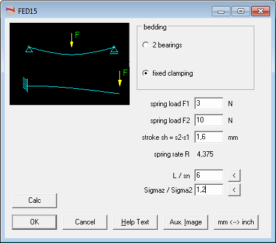The image size is (276, 243).
Task: Click the FED15 application icon in title bar
Action: (10, 11)
